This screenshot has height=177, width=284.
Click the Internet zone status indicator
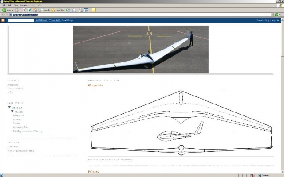click(264, 175)
